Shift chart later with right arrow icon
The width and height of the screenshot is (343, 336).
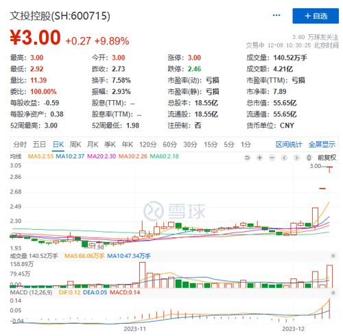(296, 158)
